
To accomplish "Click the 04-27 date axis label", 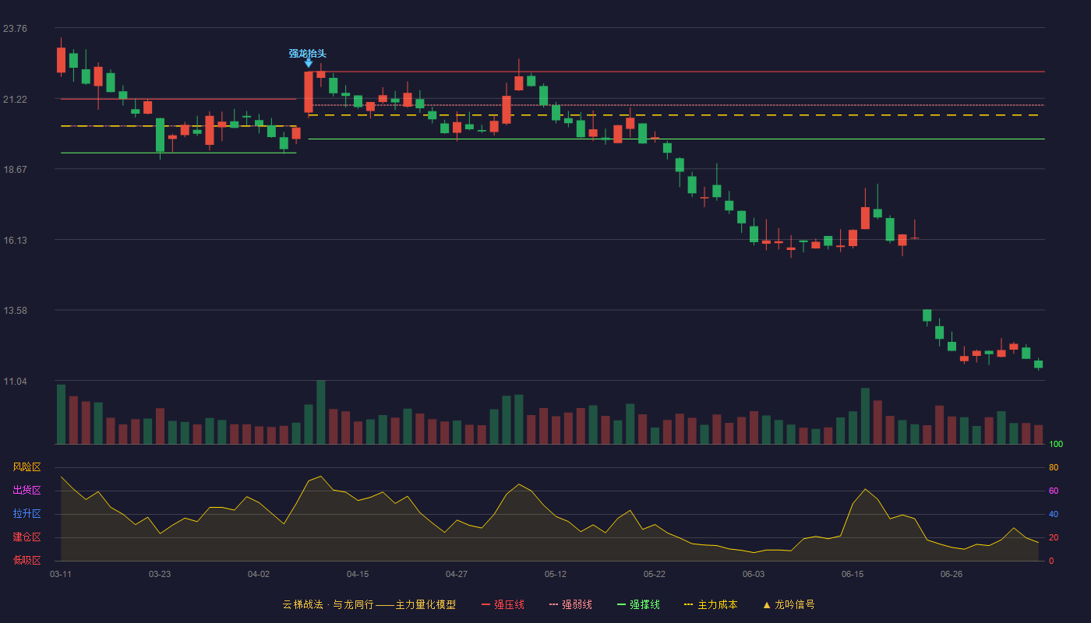I will (x=457, y=574).
